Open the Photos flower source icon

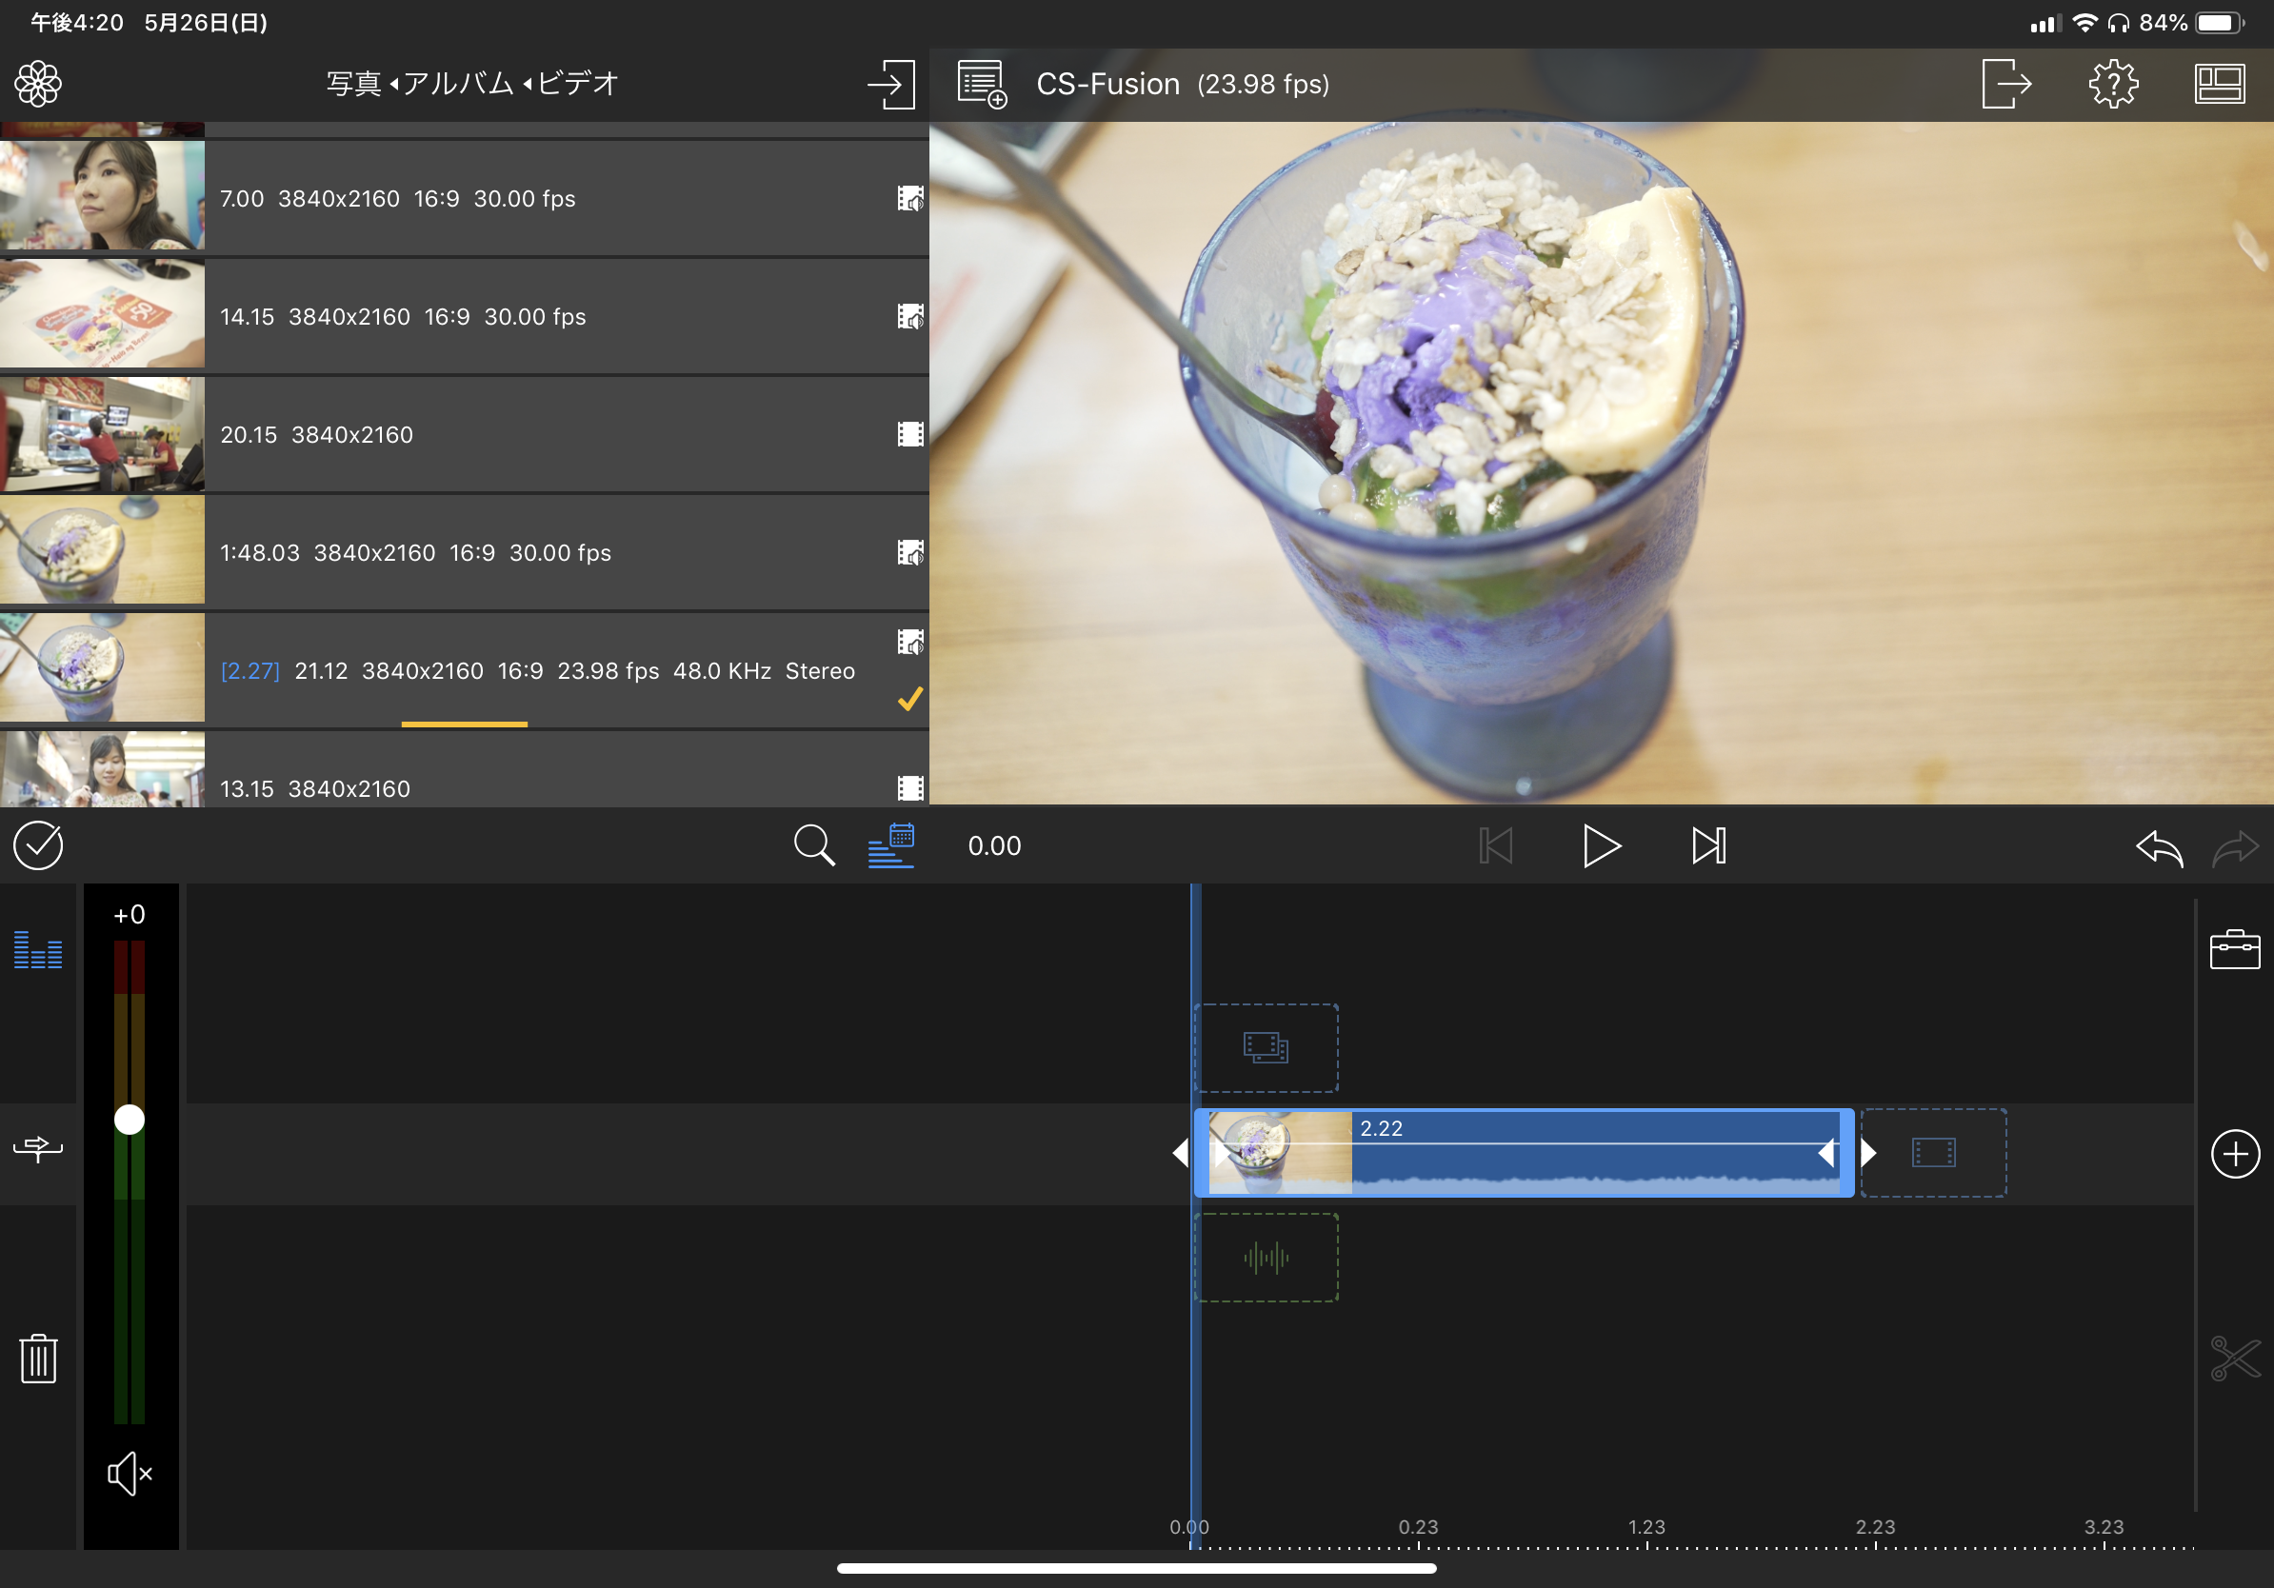coord(38,84)
